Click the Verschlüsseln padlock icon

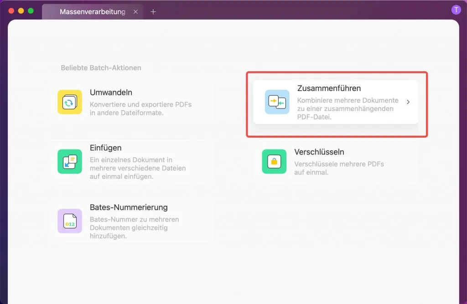pos(274,161)
